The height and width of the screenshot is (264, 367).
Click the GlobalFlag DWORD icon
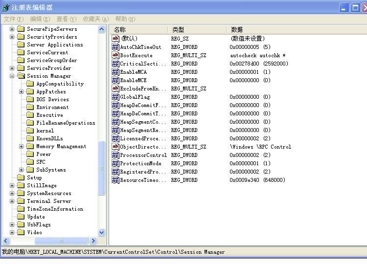(x=115, y=97)
